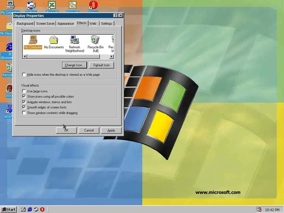Click the taskbar clock showing 10:42 PM
The height and width of the screenshot is (213, 284).
click(272, 210)
